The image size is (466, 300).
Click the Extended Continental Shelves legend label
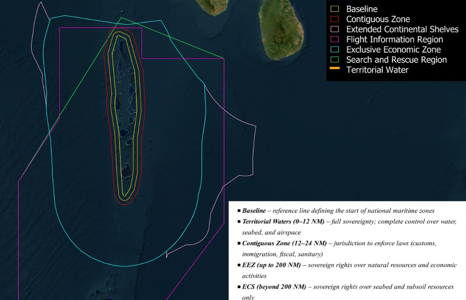coord(402,29)
